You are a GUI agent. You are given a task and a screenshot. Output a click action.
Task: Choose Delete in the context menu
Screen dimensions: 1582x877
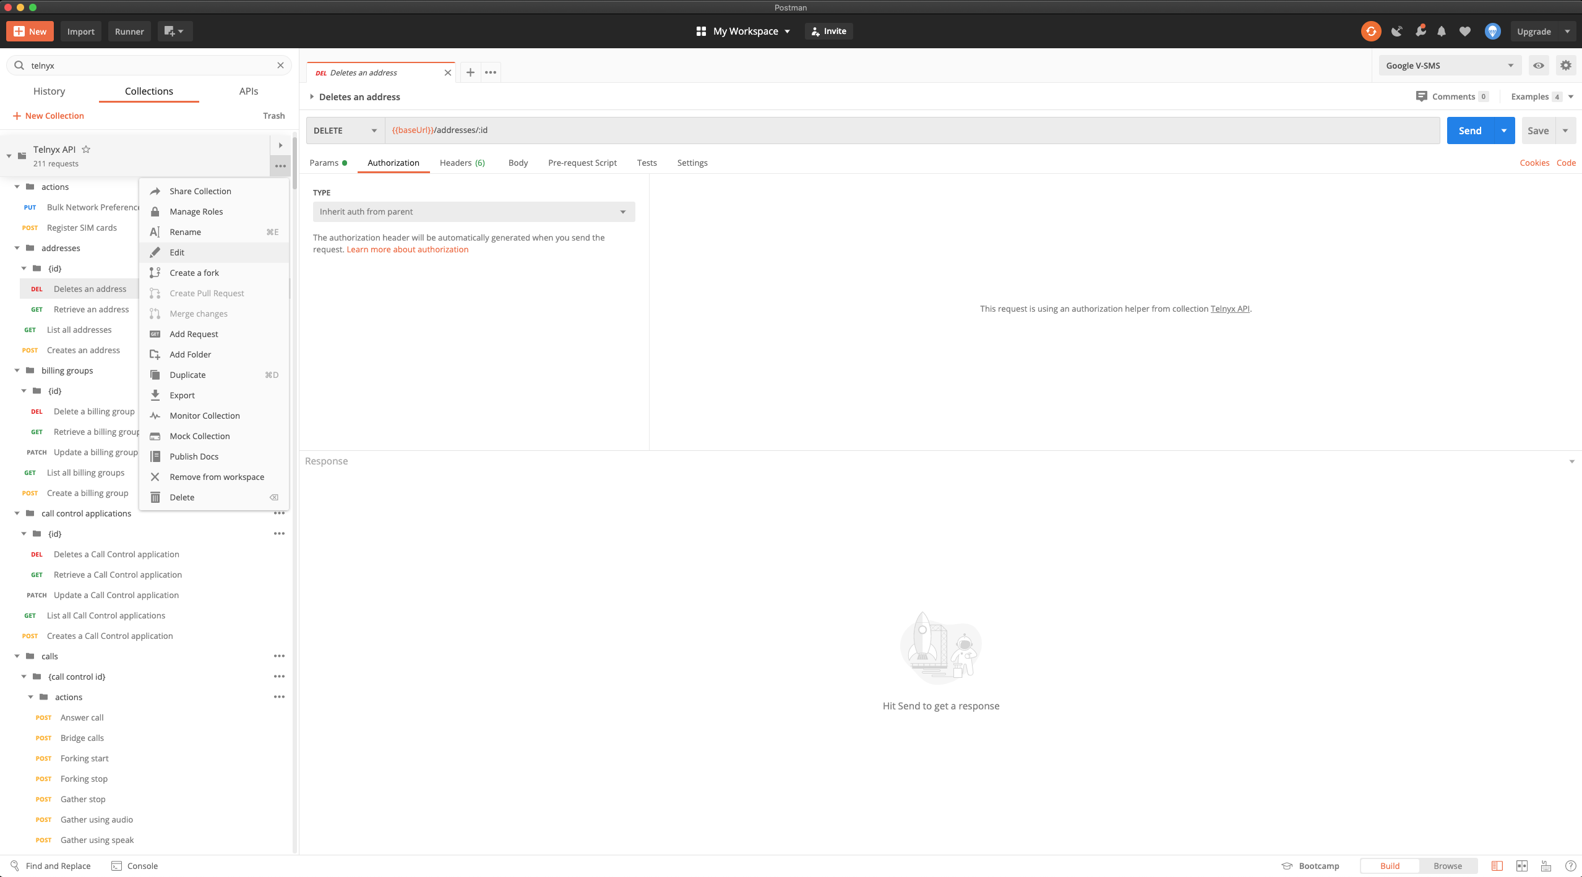pos(214,497)
